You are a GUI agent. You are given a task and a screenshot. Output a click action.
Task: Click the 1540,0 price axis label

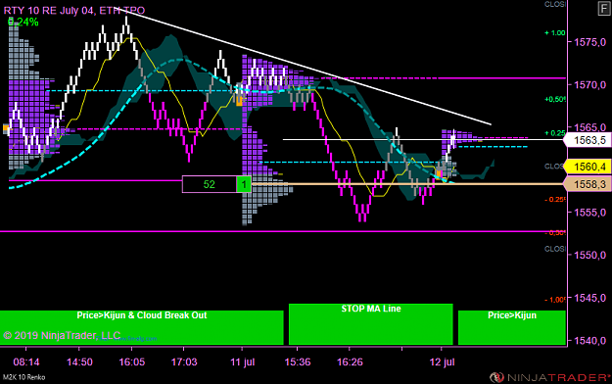click(589, 340)
